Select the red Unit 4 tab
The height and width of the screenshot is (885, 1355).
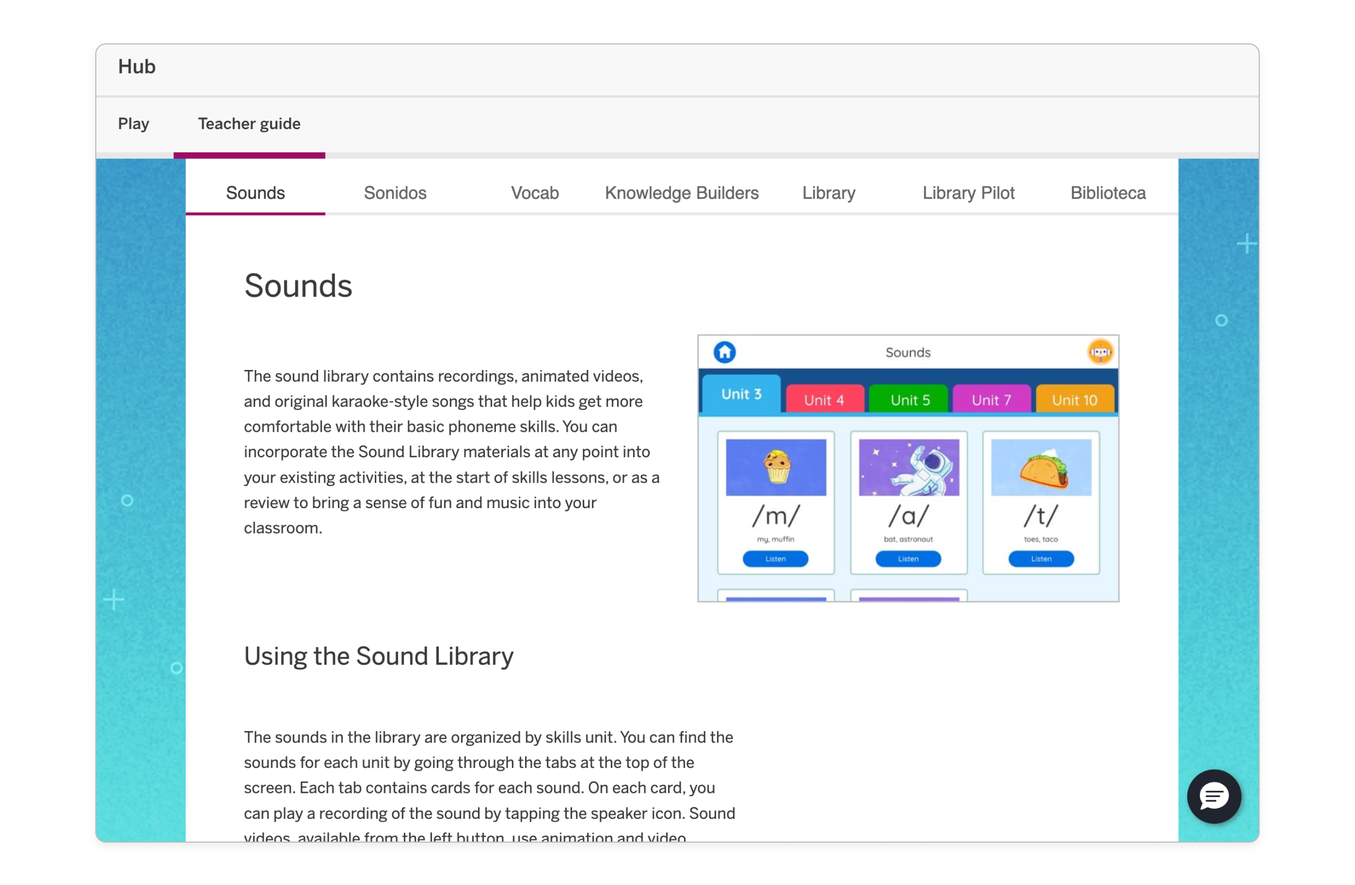(x=824, y=400)
